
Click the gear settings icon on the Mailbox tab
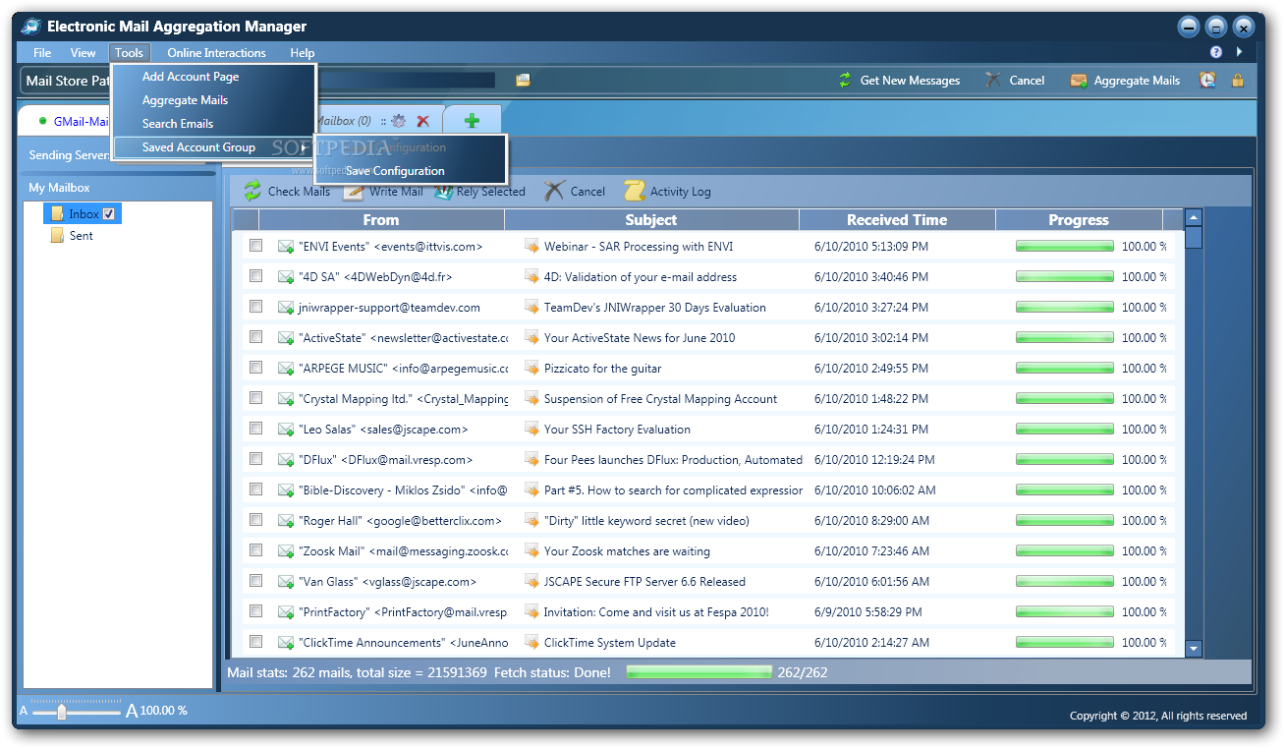tap(398, 121)
